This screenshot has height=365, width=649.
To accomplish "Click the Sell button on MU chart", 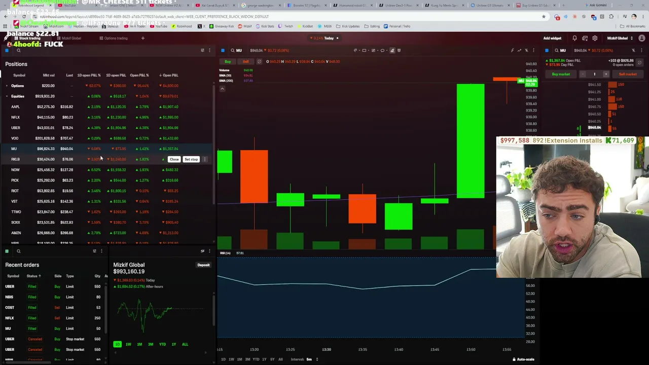I will tap(245, 61).
